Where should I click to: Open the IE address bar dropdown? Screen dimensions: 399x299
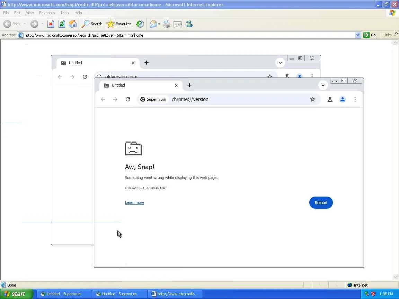point(358,35)
